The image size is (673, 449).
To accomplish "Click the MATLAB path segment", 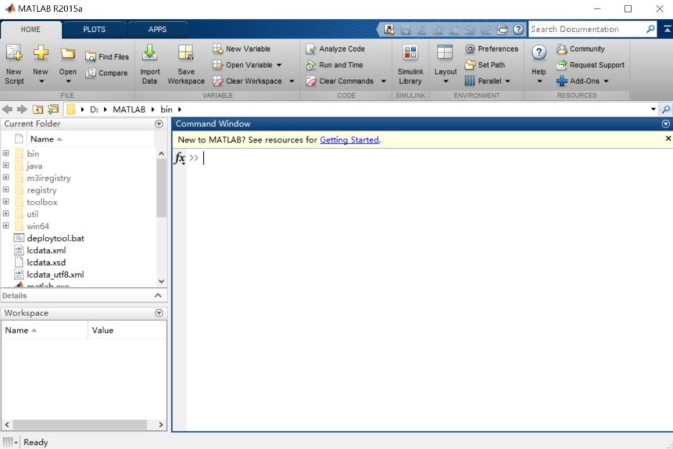I will (x=129, y=110).
